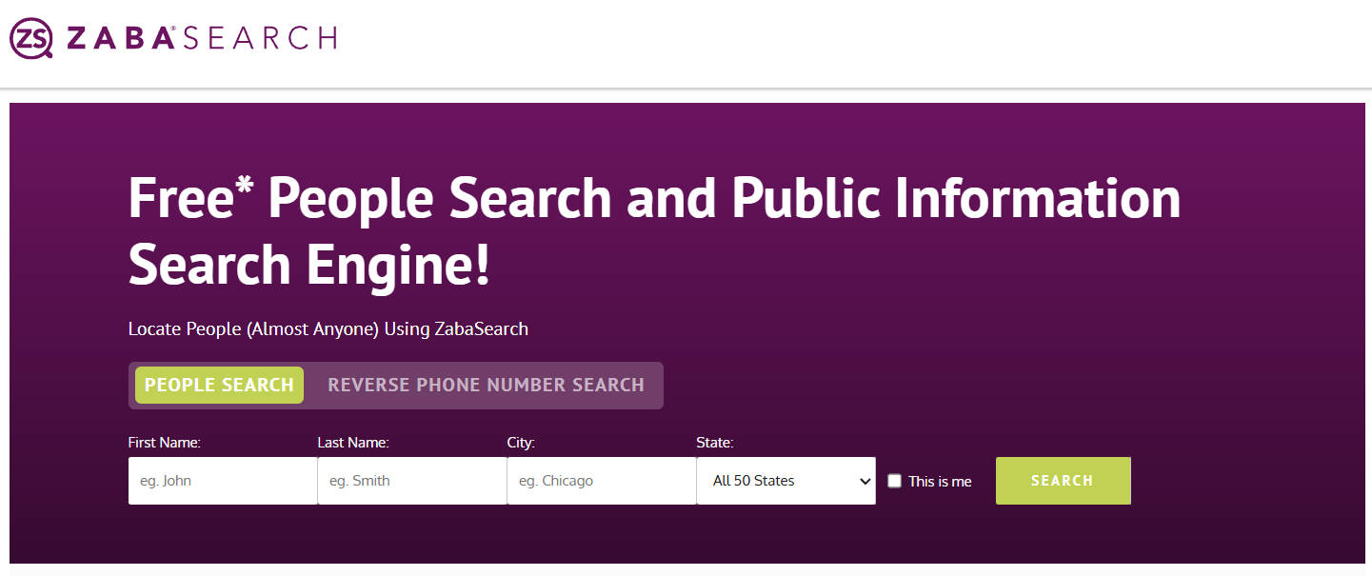Viewport: 1372px width, 576px height.
Task: Click the 'First Name:' label
Action: pyautogui.click(x=165, y=443)
